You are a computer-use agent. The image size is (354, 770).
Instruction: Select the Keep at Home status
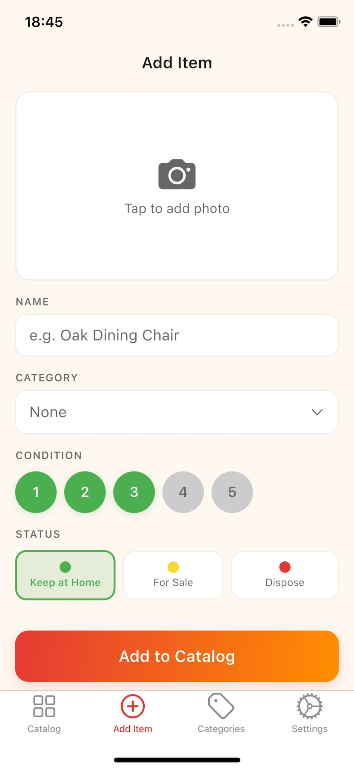tap(65, 575)
